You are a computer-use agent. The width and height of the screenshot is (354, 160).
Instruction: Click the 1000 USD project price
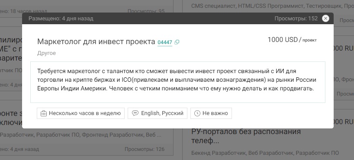[292, 40]
